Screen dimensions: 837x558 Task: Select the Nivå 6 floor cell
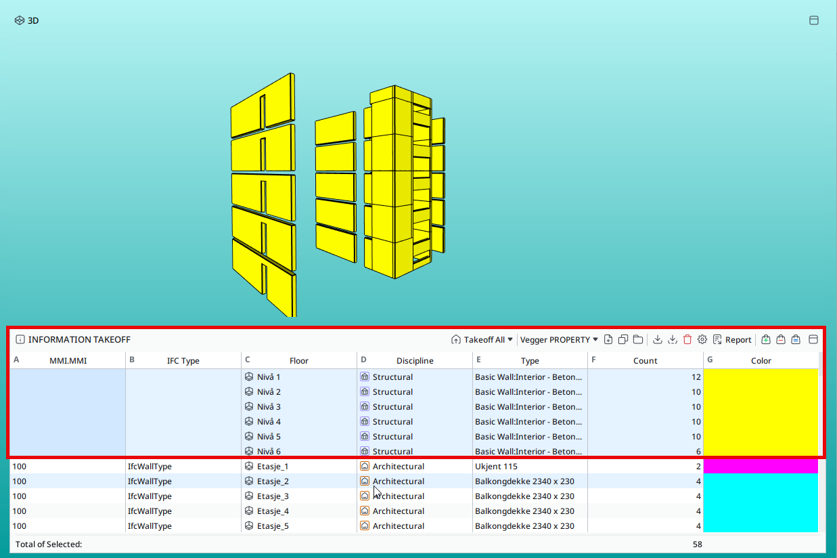pyautogui.click(x=299, y=452)
